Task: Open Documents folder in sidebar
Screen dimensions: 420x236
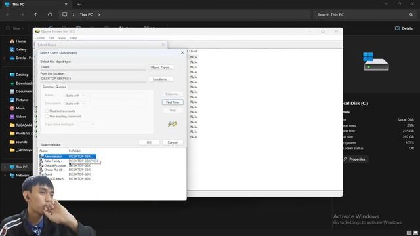Action: (x=21, y=92)
